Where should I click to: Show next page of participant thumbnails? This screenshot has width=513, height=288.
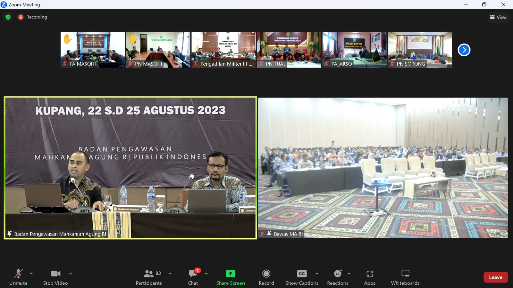(464, 50)
